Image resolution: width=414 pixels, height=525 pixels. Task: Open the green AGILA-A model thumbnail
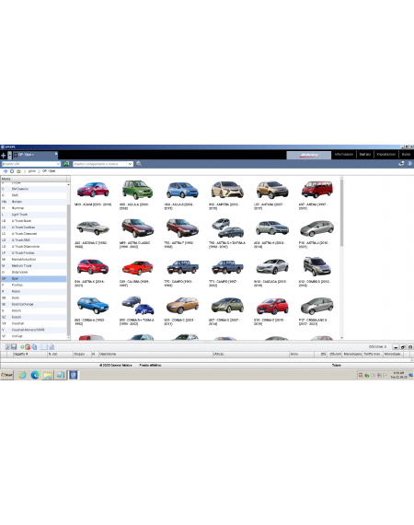[x=137, y=190]
